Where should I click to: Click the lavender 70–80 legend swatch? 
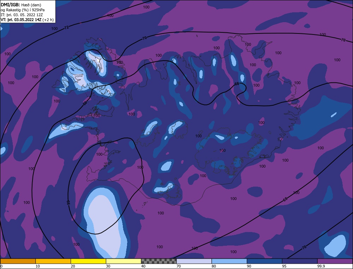[x=194, y=261]
